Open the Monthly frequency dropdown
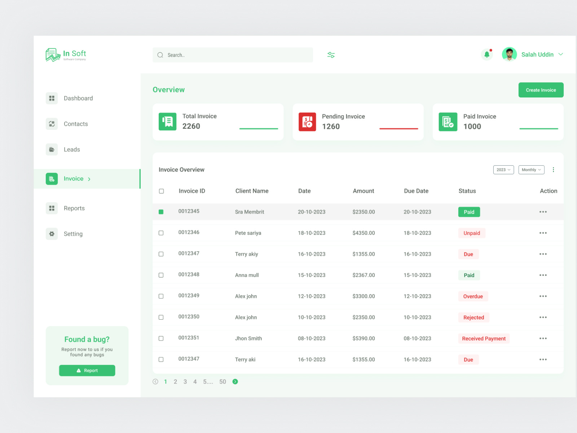The image size is (577, 433). click(531, 170)
